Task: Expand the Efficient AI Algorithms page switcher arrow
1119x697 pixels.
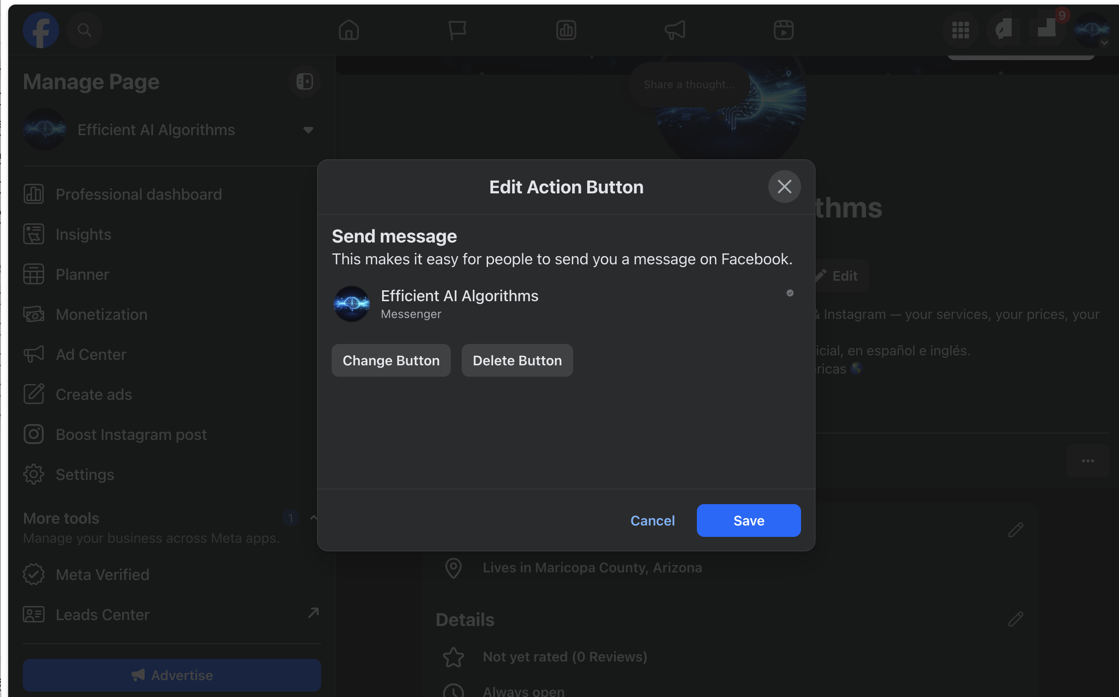Action: tap(308, 130)
